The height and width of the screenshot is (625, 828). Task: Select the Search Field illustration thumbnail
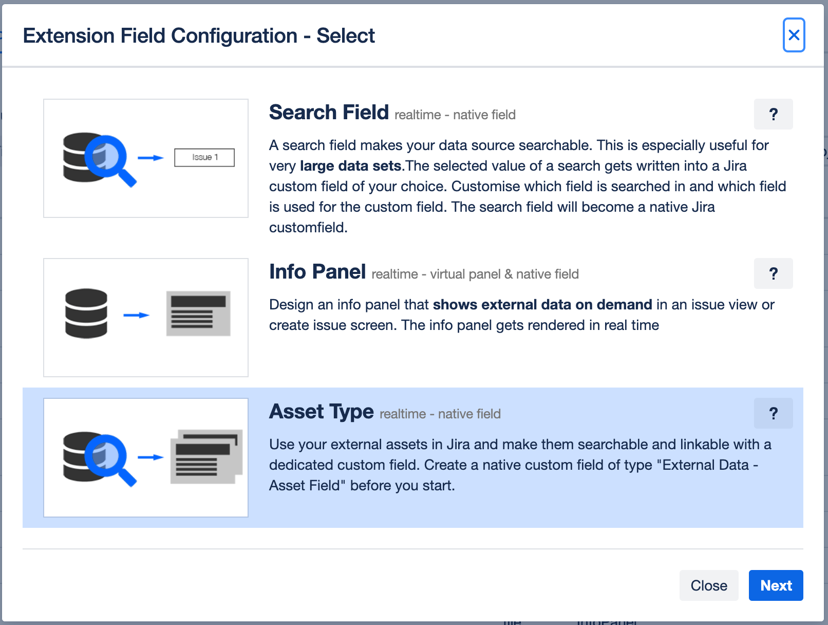146,158
